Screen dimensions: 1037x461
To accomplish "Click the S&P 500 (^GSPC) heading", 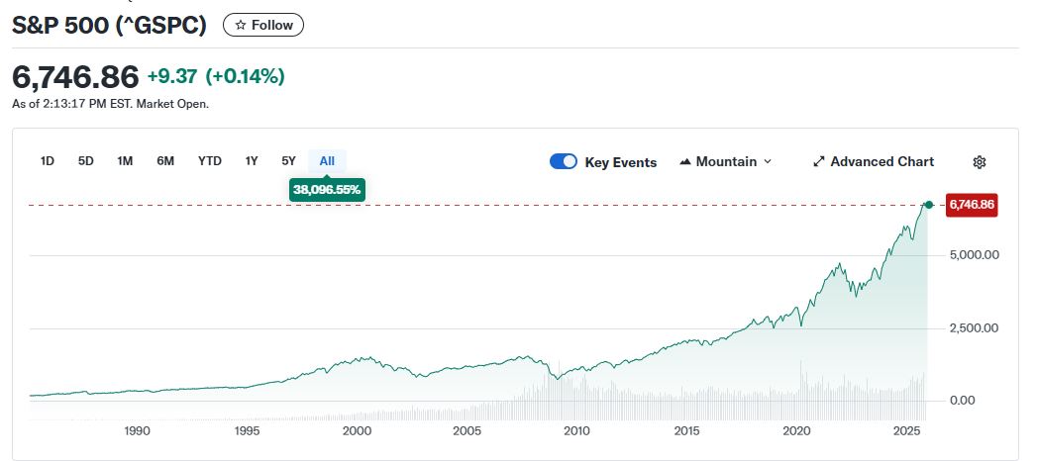I will click(110, 25).
